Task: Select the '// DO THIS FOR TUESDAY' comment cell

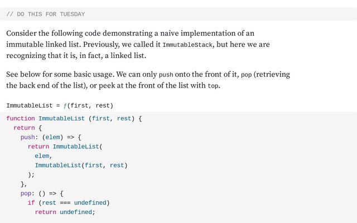Action: click(x=178, y=14)
